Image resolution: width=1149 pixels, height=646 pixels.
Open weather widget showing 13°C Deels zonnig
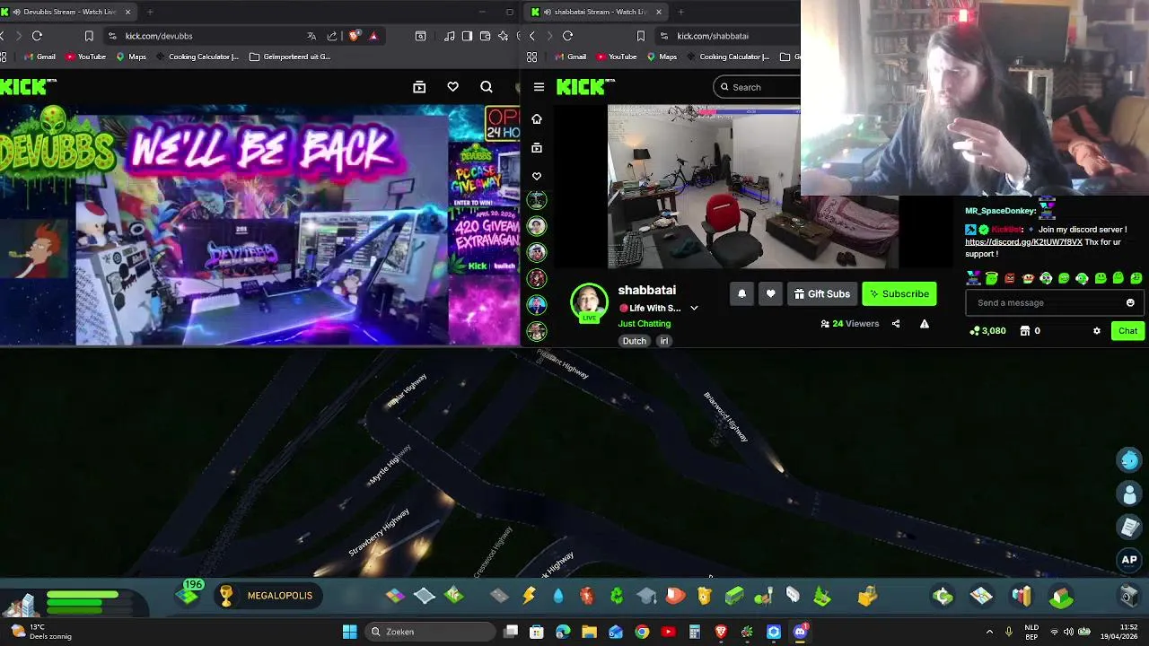click(x=40, y=632)
